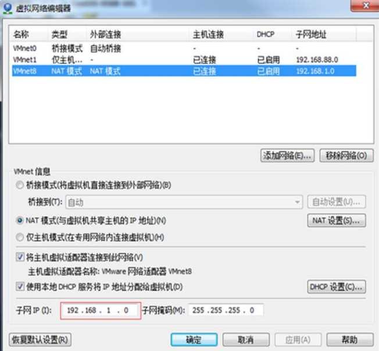Click the Virtual Network Editor title bar icon
This screenshot has height=351, width=379.
8,8
